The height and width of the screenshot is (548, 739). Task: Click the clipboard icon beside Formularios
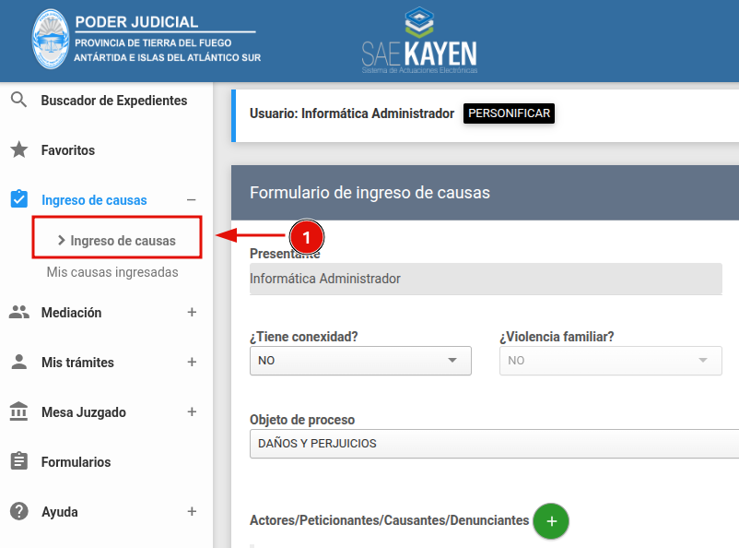18,461
